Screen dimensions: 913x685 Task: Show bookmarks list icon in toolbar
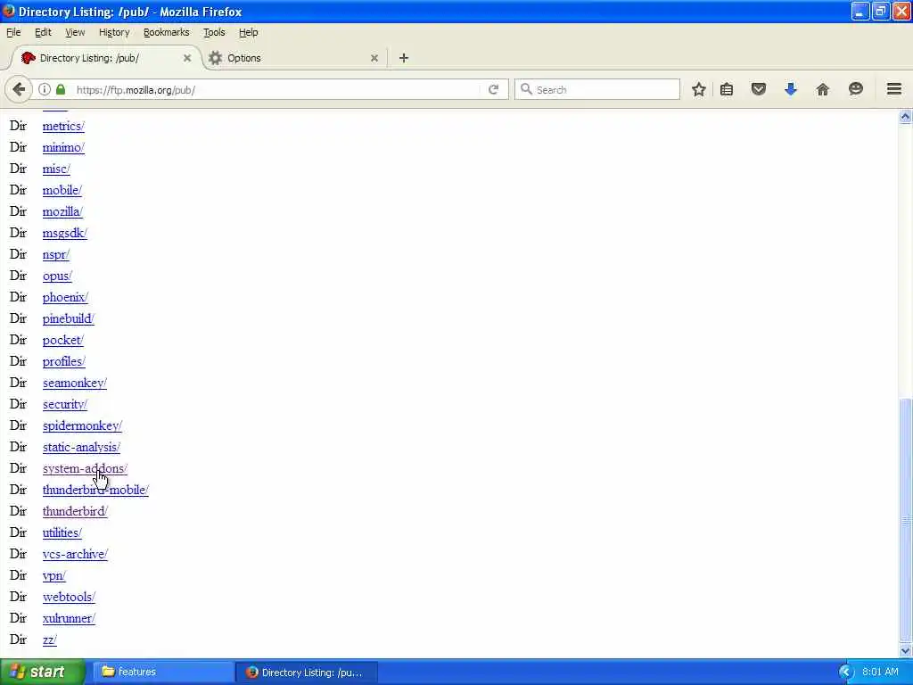click(727, 90)
